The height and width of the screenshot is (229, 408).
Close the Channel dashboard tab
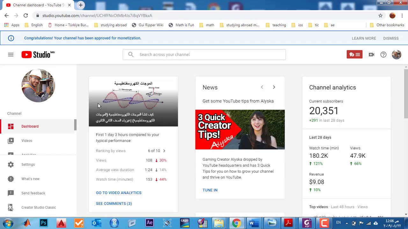pos(69,5)
